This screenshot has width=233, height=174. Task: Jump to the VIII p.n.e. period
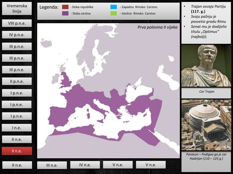tap(16, 23)
